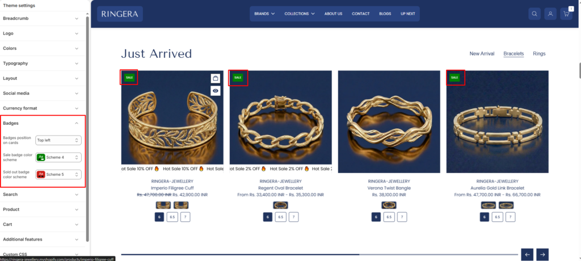Click the RINGERA logo
This screenshot has width=581, height=261.
click(x=120, y=14)
